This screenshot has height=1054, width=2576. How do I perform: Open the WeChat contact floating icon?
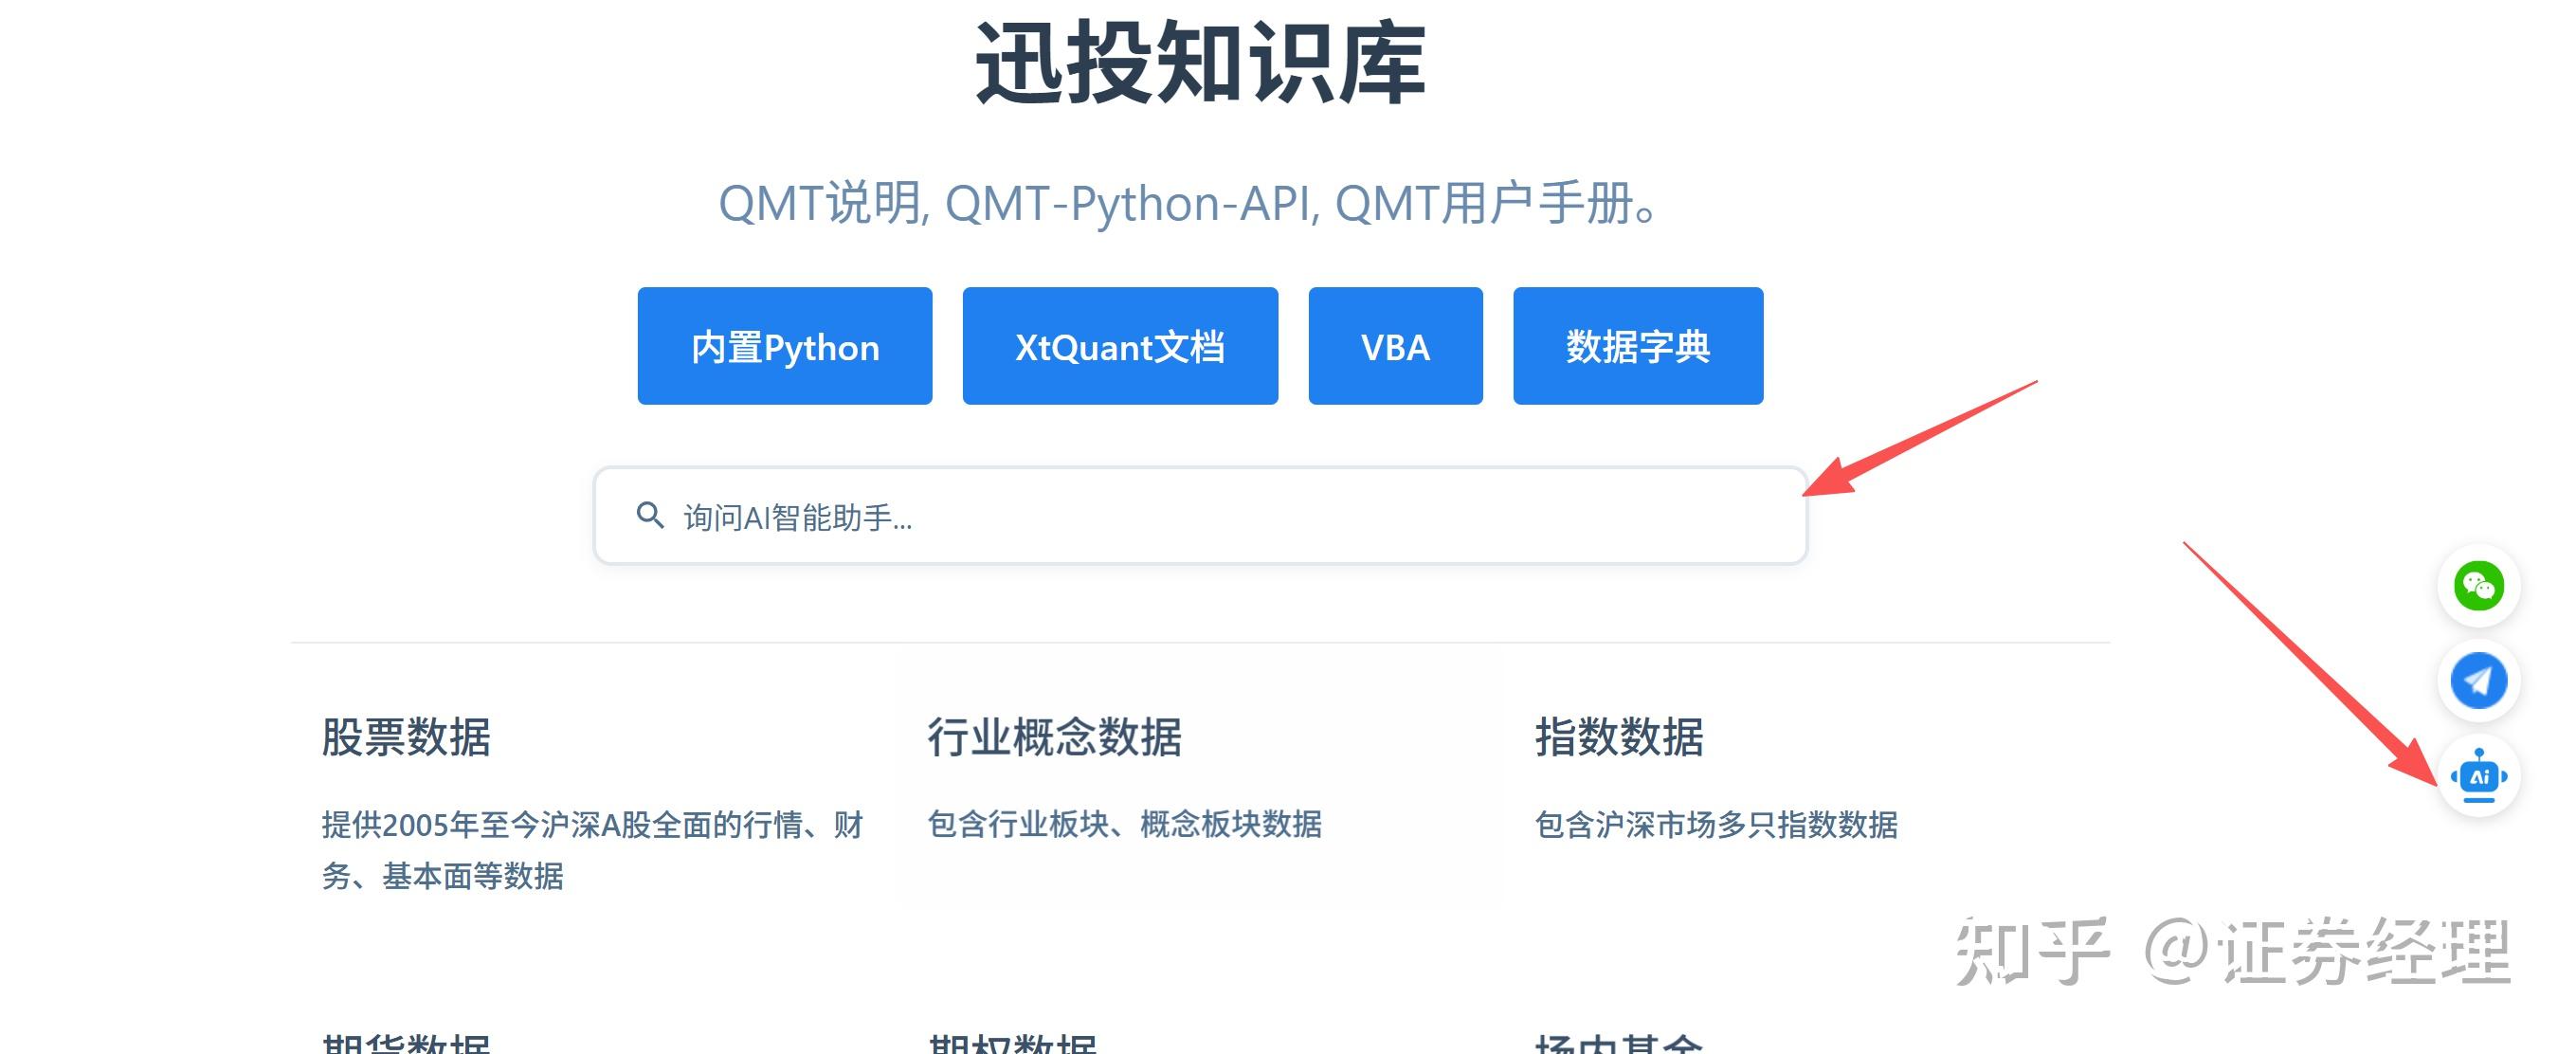tap(2478, 586)
